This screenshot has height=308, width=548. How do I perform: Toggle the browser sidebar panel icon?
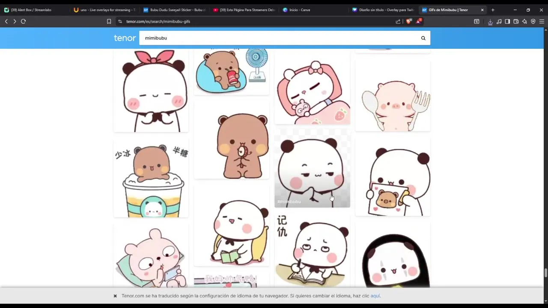pos(507,21)
